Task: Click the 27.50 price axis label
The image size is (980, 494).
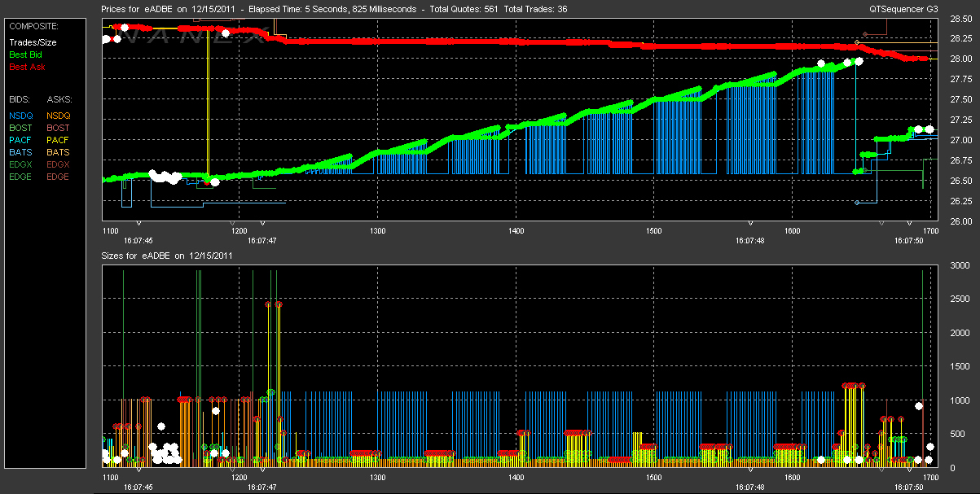Action: pos(960,99)
